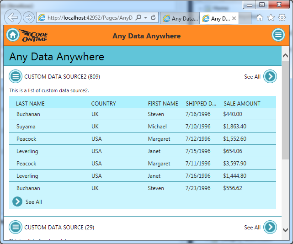Select Buchanan row dated 7/23/1996

coord(143,188)
